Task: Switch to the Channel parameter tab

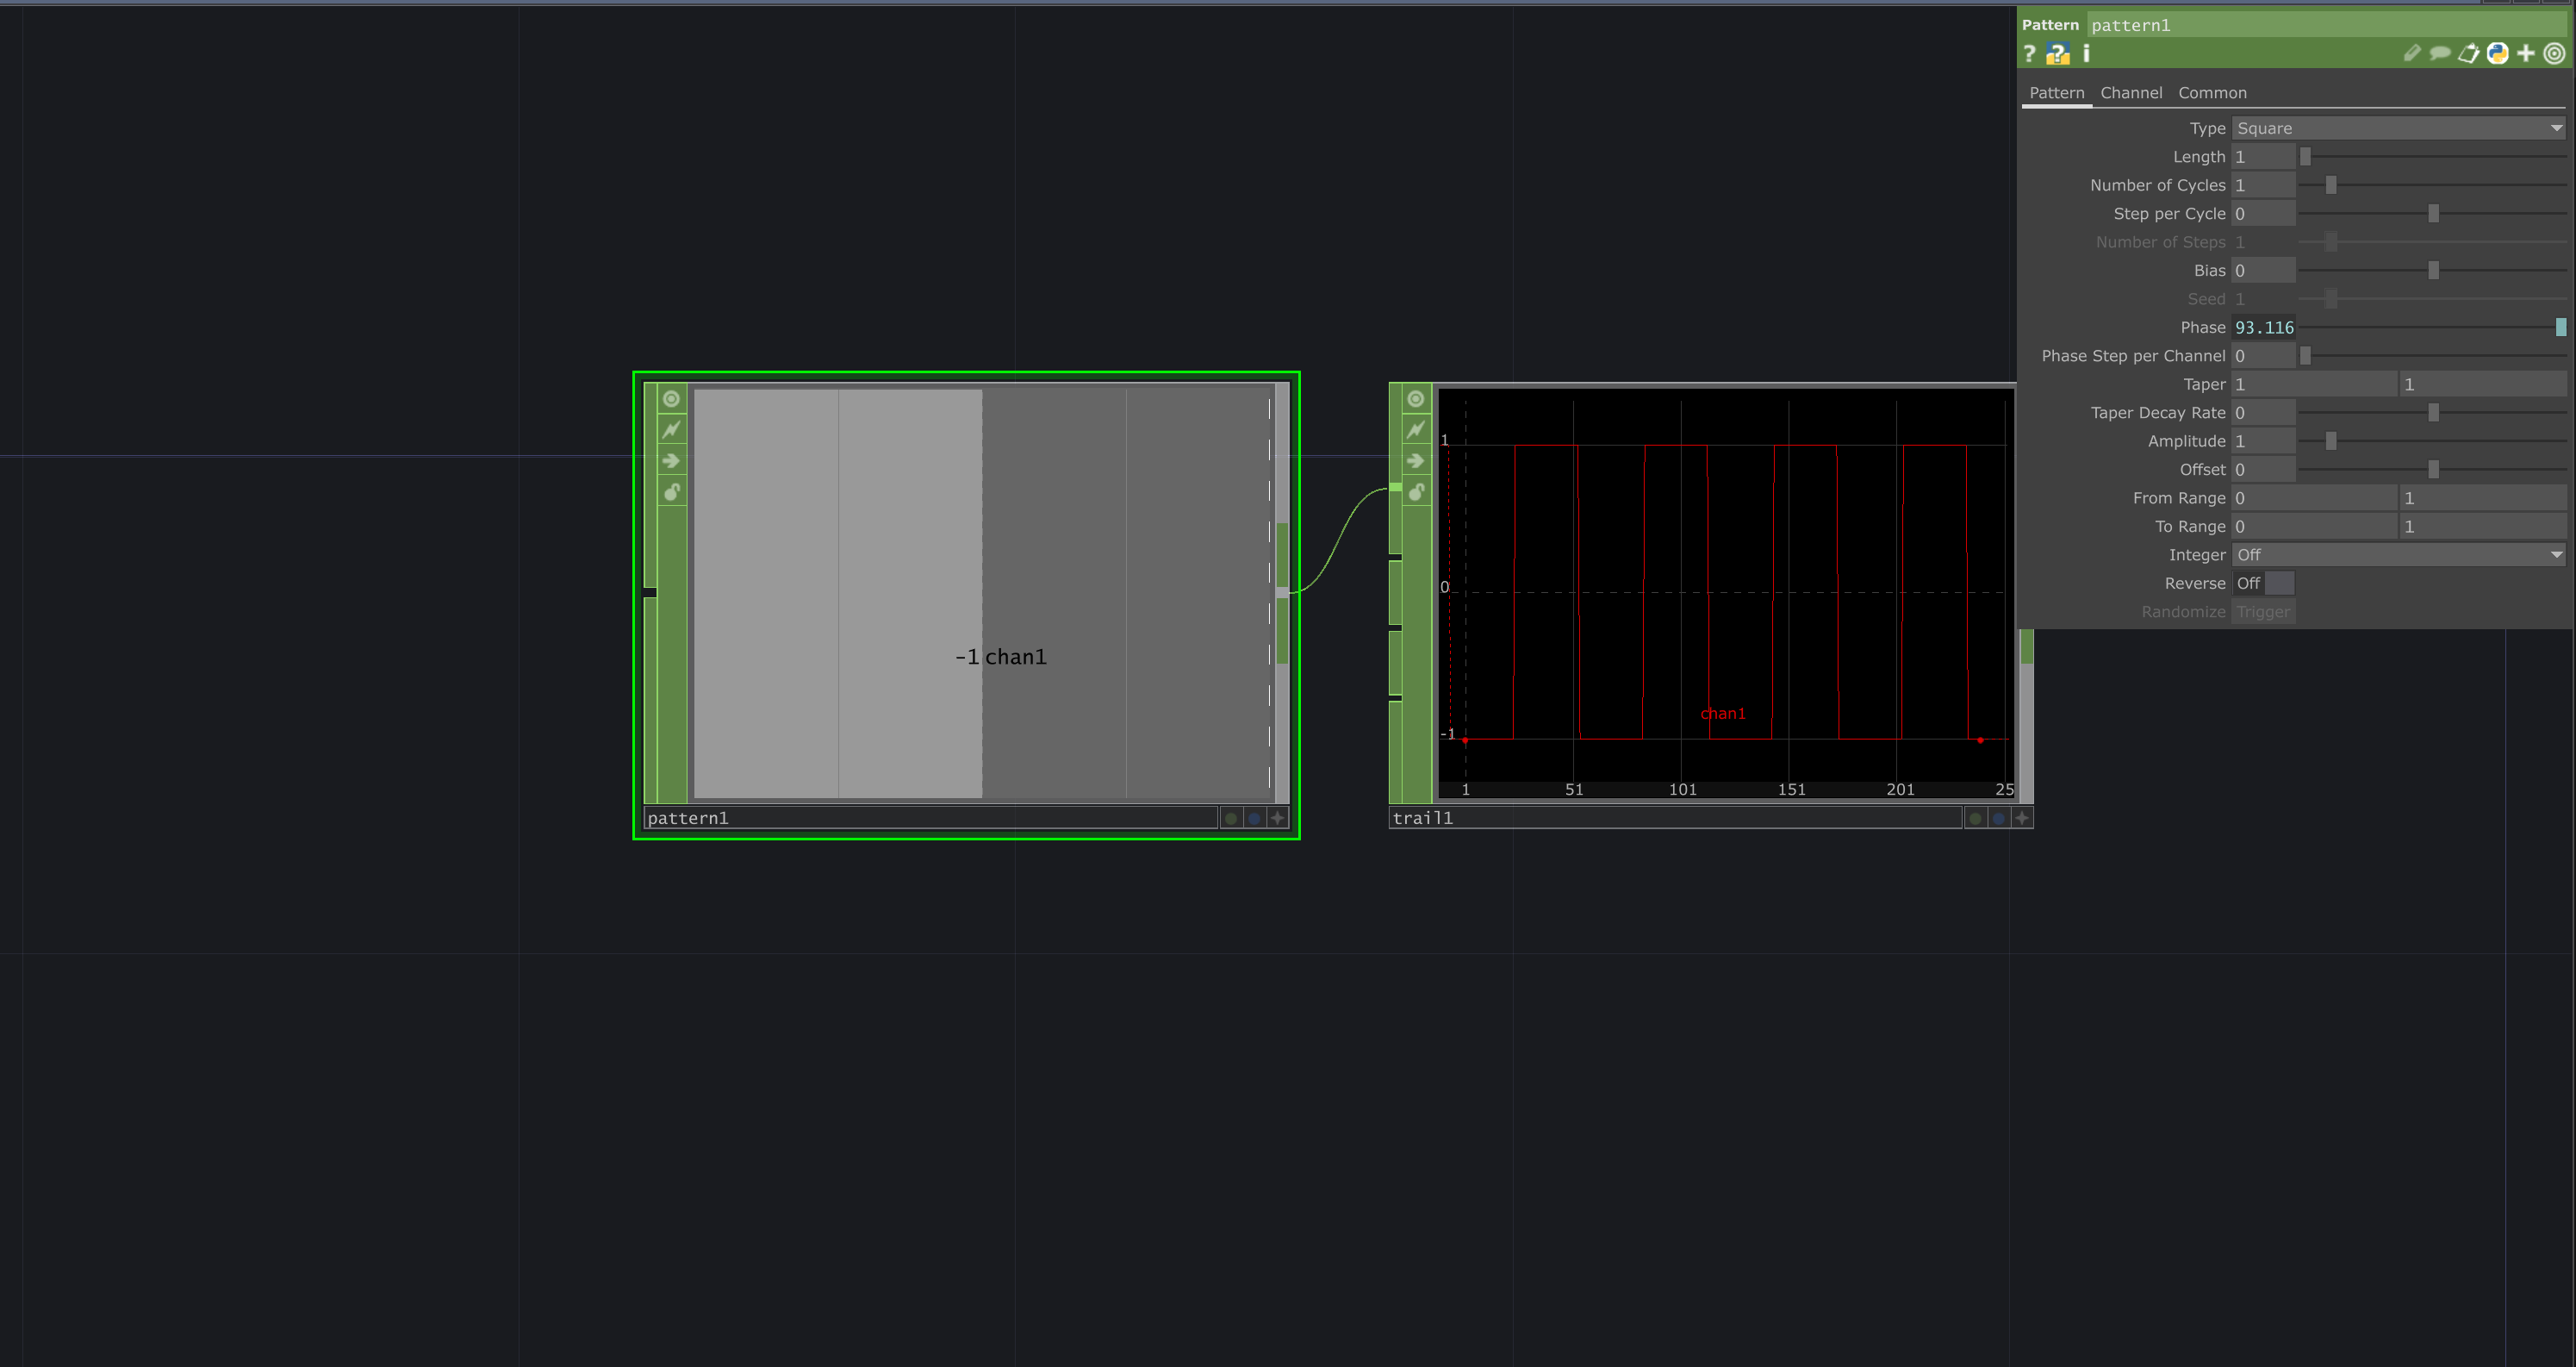Action: click(2131, 92)
